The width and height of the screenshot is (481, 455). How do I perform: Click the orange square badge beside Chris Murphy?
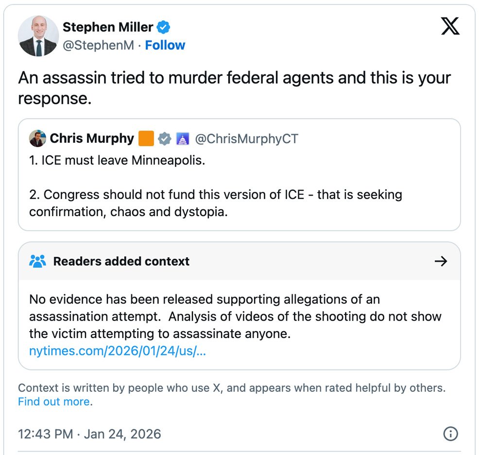[146, 139]
